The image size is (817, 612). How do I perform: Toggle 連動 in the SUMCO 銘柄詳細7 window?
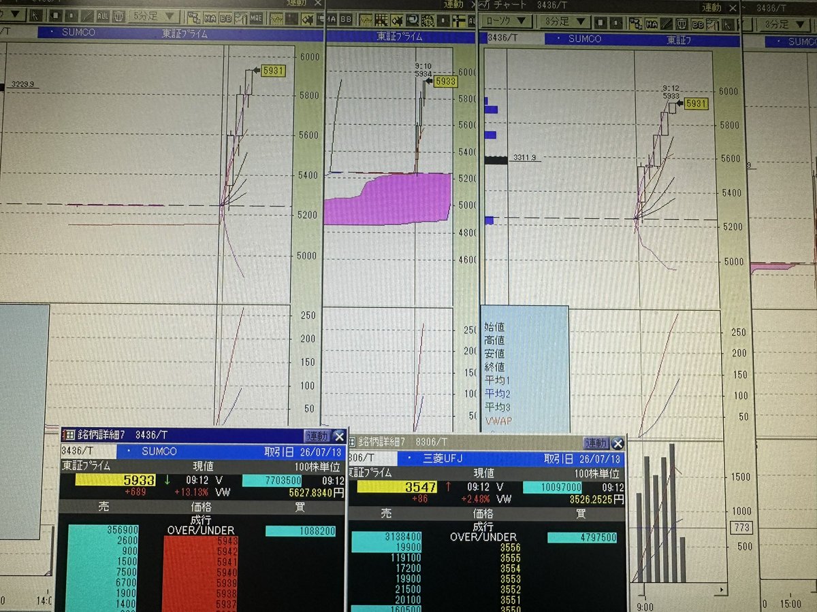pos(317,436)
